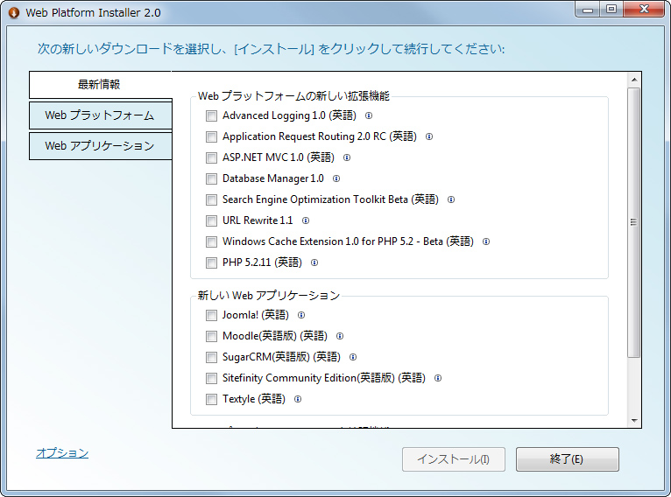Screen dimensions: 671x497
Task: Click the 終了(E) button
Action: (568, 459)
